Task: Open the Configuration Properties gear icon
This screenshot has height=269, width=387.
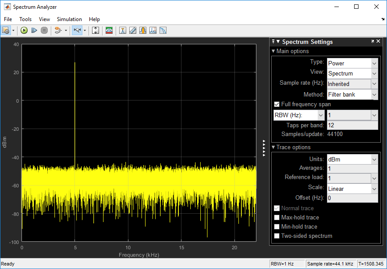Action: click(6, 30)
